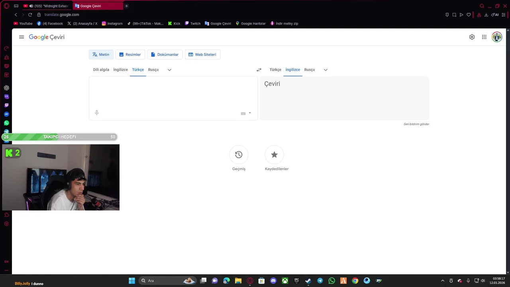Open Windows Start menu
The height and width of the screenshot is (287, 510).
[x=132, y=281]
